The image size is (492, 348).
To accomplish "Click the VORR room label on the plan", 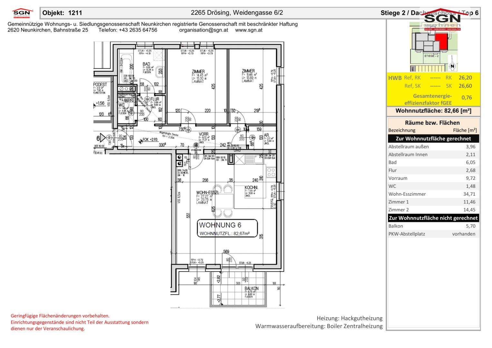I will 203,134.
